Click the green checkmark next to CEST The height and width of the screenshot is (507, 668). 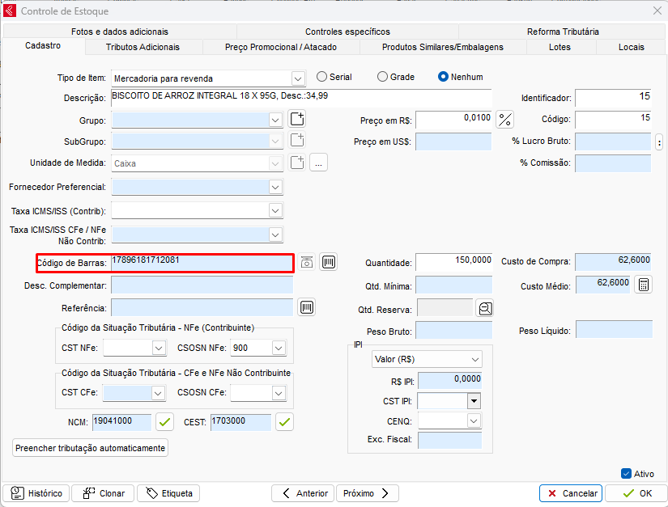(284, 421)
